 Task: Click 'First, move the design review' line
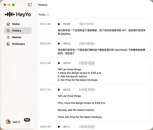tap(82, 103)
